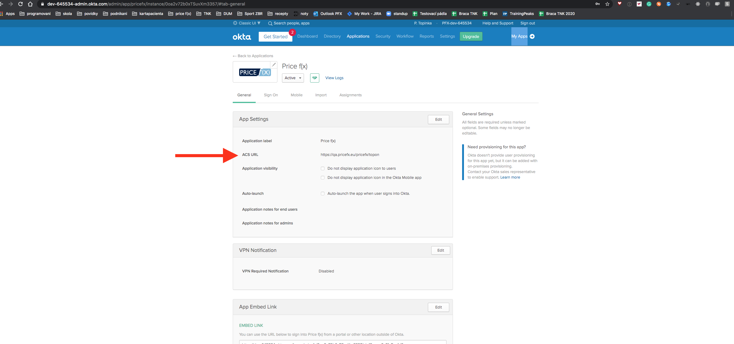Enable 'Do not display application icon to users'
Image resolution: width=734 pixels, height=344 pixels.
click(322, 168)
